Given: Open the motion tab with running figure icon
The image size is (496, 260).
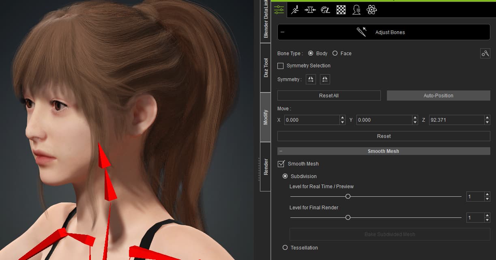Looking at the screenshot, I should coord(295,10).
